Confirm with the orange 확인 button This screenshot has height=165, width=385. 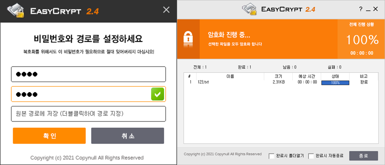(x=49, y=136)
